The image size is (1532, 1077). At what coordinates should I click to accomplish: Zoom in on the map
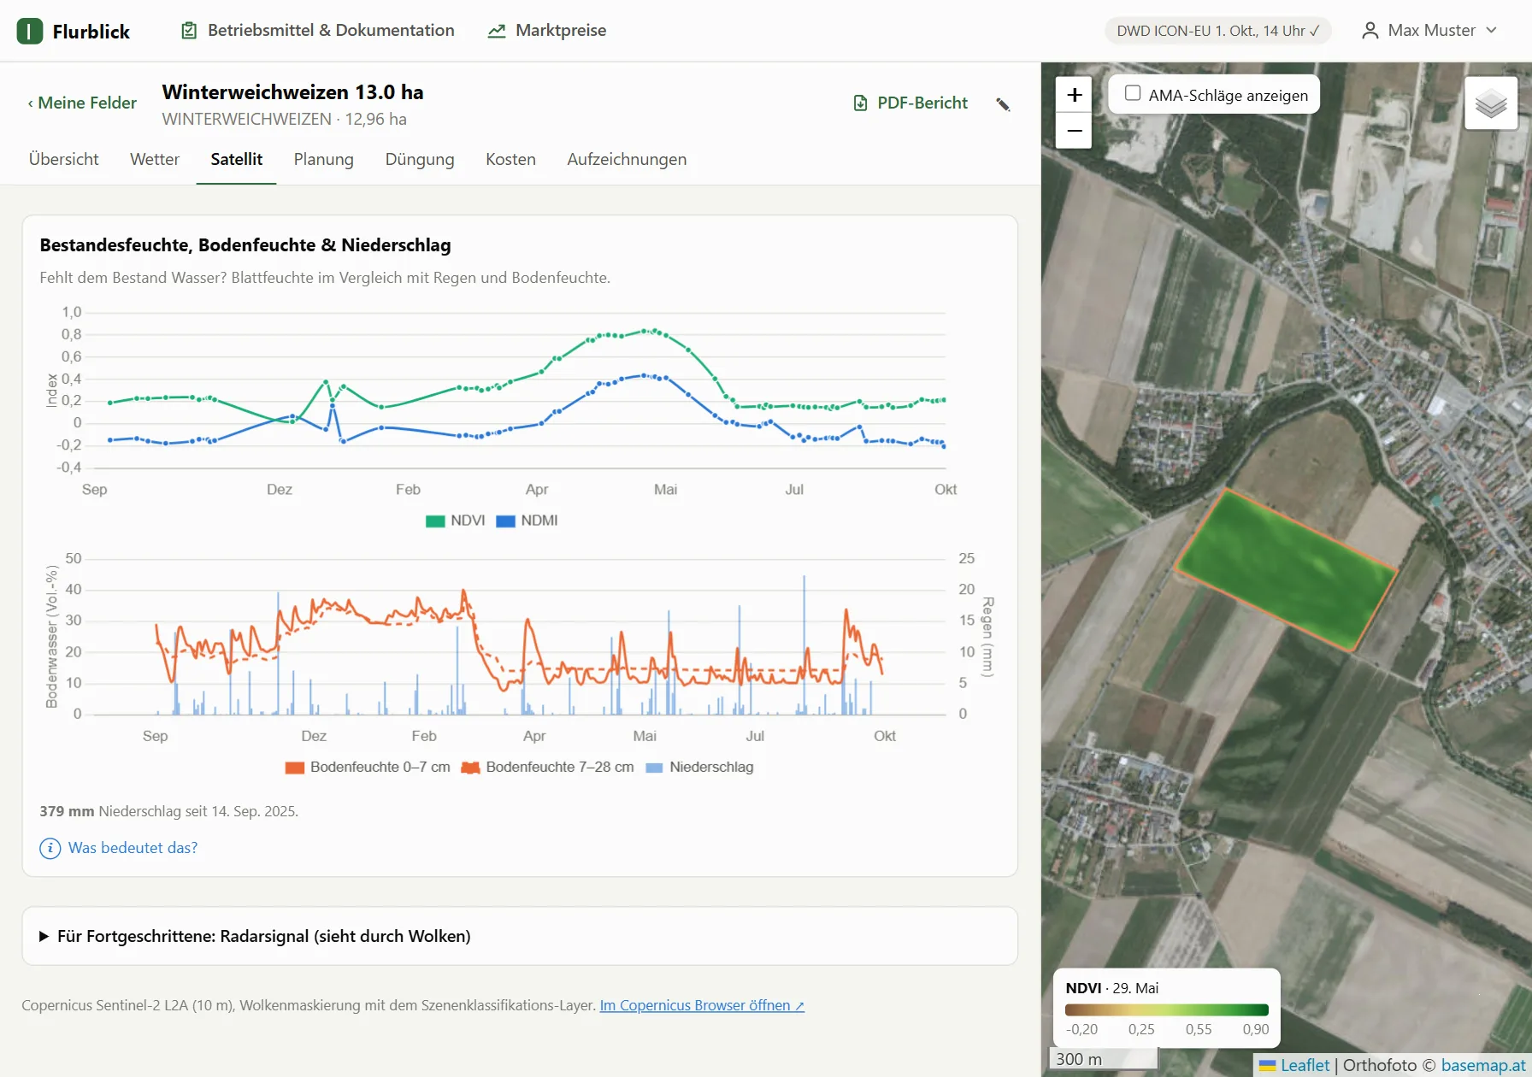1075,95
